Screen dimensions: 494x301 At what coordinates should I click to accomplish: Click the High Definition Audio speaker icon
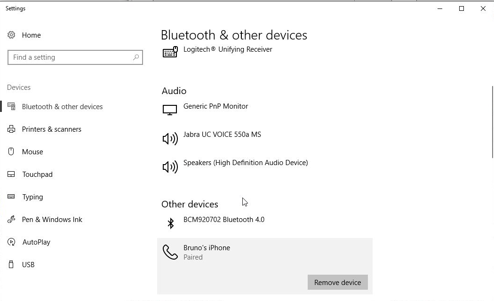point(170,166)
